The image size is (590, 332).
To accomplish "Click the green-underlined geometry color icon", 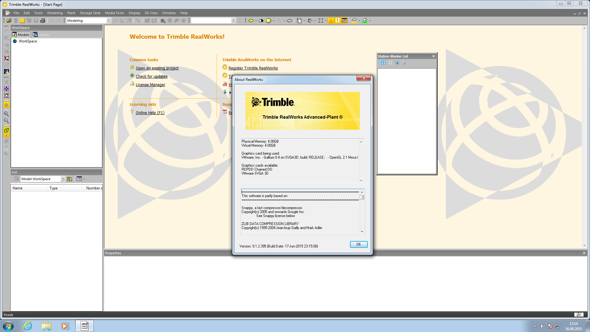I will pyautogui.click(x=365, y=21).
